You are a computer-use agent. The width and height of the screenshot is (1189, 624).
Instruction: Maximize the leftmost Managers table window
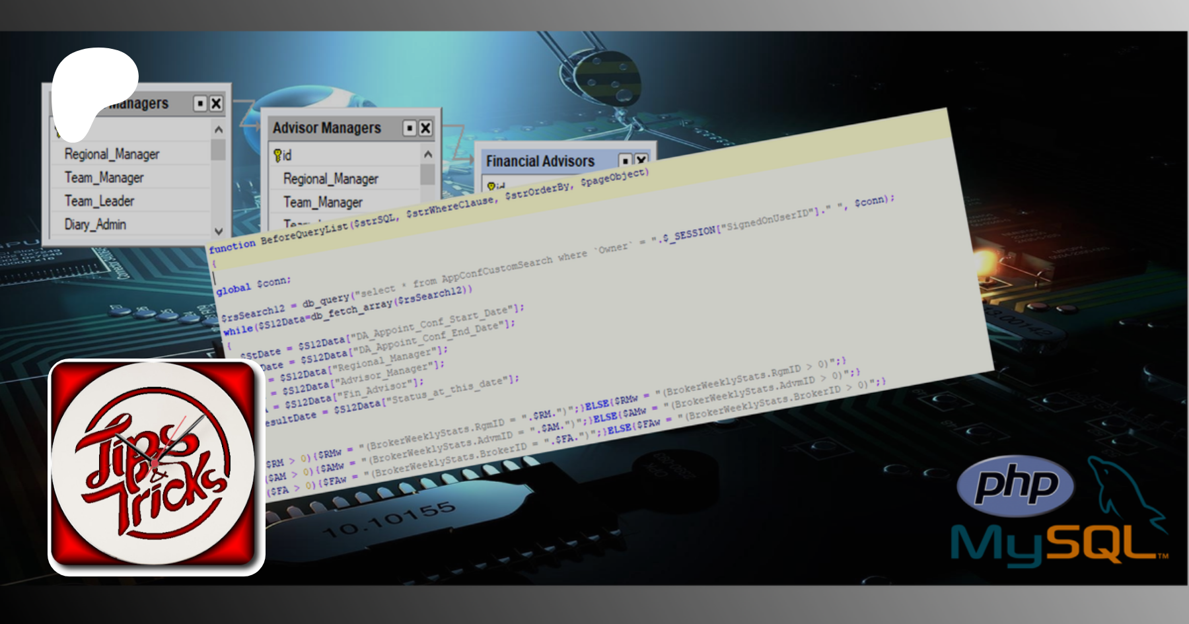click(x=200, y=104)
